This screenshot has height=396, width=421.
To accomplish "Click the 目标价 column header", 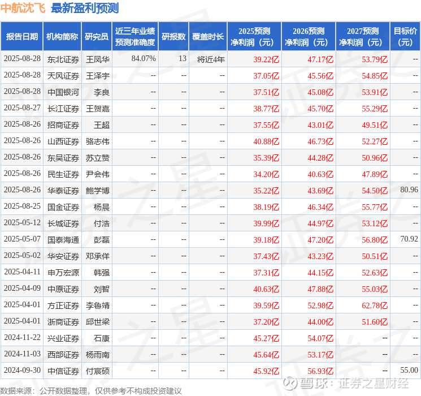I will (x=405, y=37).
